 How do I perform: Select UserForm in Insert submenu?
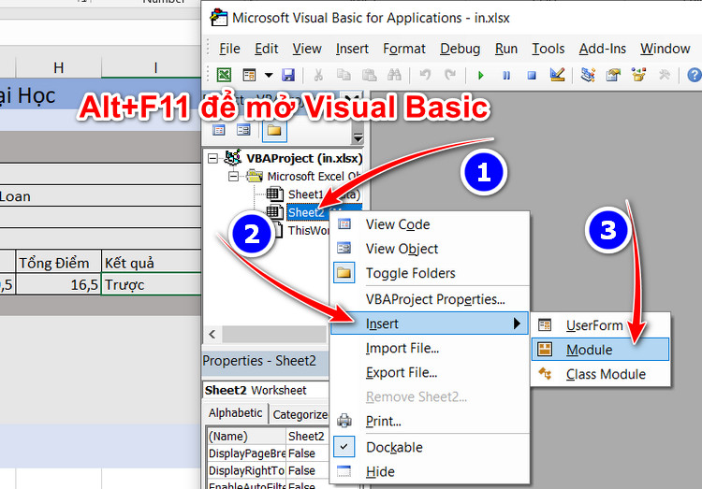(x=600, y=325)
